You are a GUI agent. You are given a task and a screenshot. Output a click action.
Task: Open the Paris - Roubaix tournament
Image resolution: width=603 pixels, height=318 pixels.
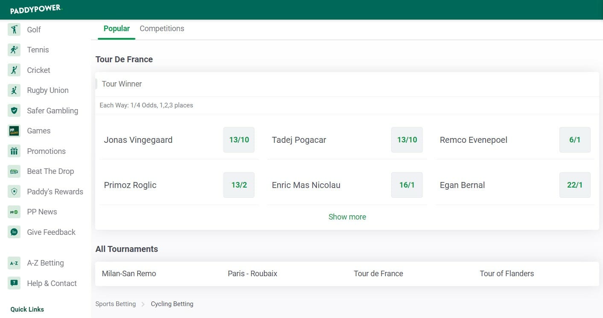point(252,274)
